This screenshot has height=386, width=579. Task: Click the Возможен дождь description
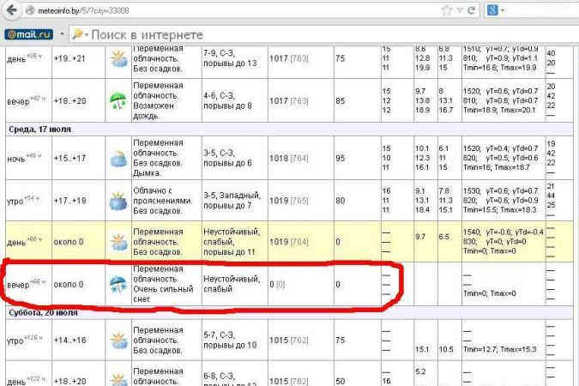coord(154,111)
